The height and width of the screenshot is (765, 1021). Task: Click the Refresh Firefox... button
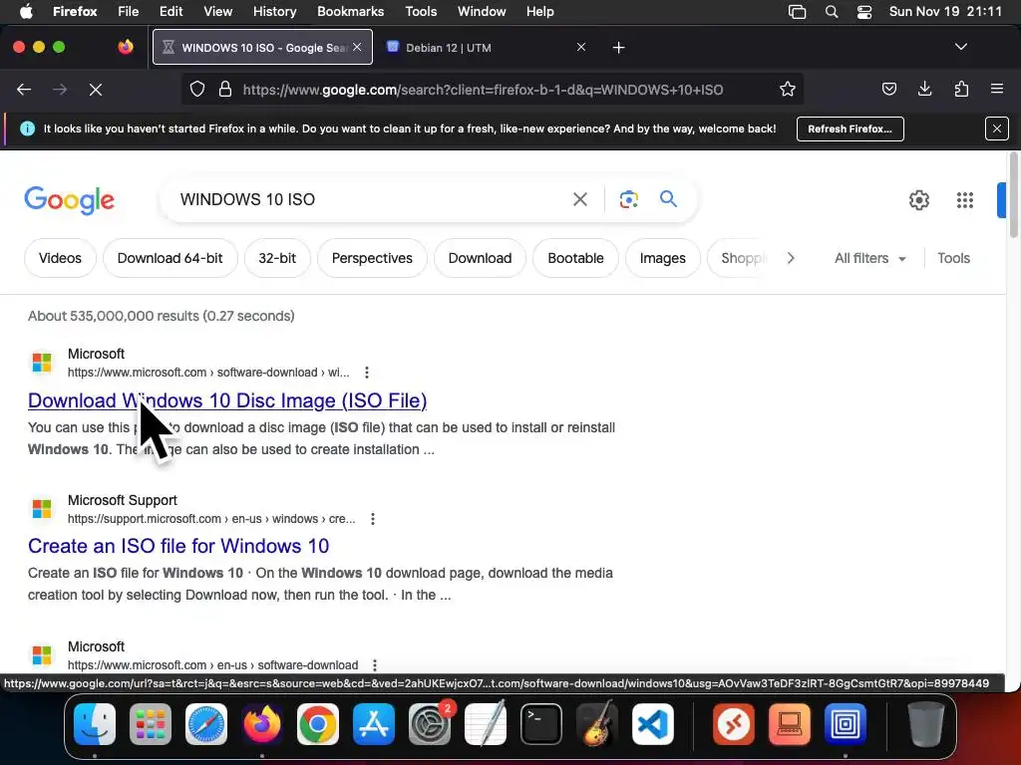point(850,128)
